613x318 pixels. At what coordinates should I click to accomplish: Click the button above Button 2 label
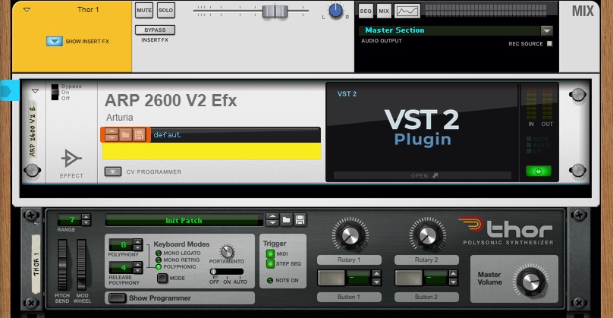(408, 278)
